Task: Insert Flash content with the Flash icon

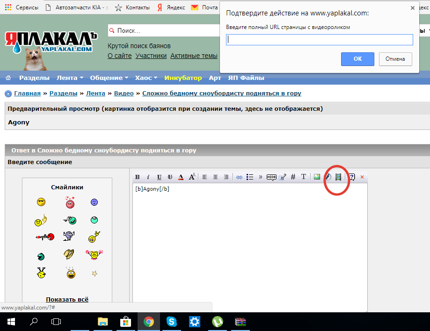Action: point(328,177)
